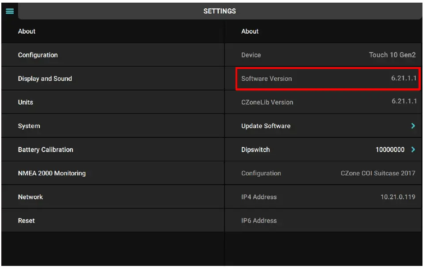
Task: Click the Software Version row
Action: (328, 79)
